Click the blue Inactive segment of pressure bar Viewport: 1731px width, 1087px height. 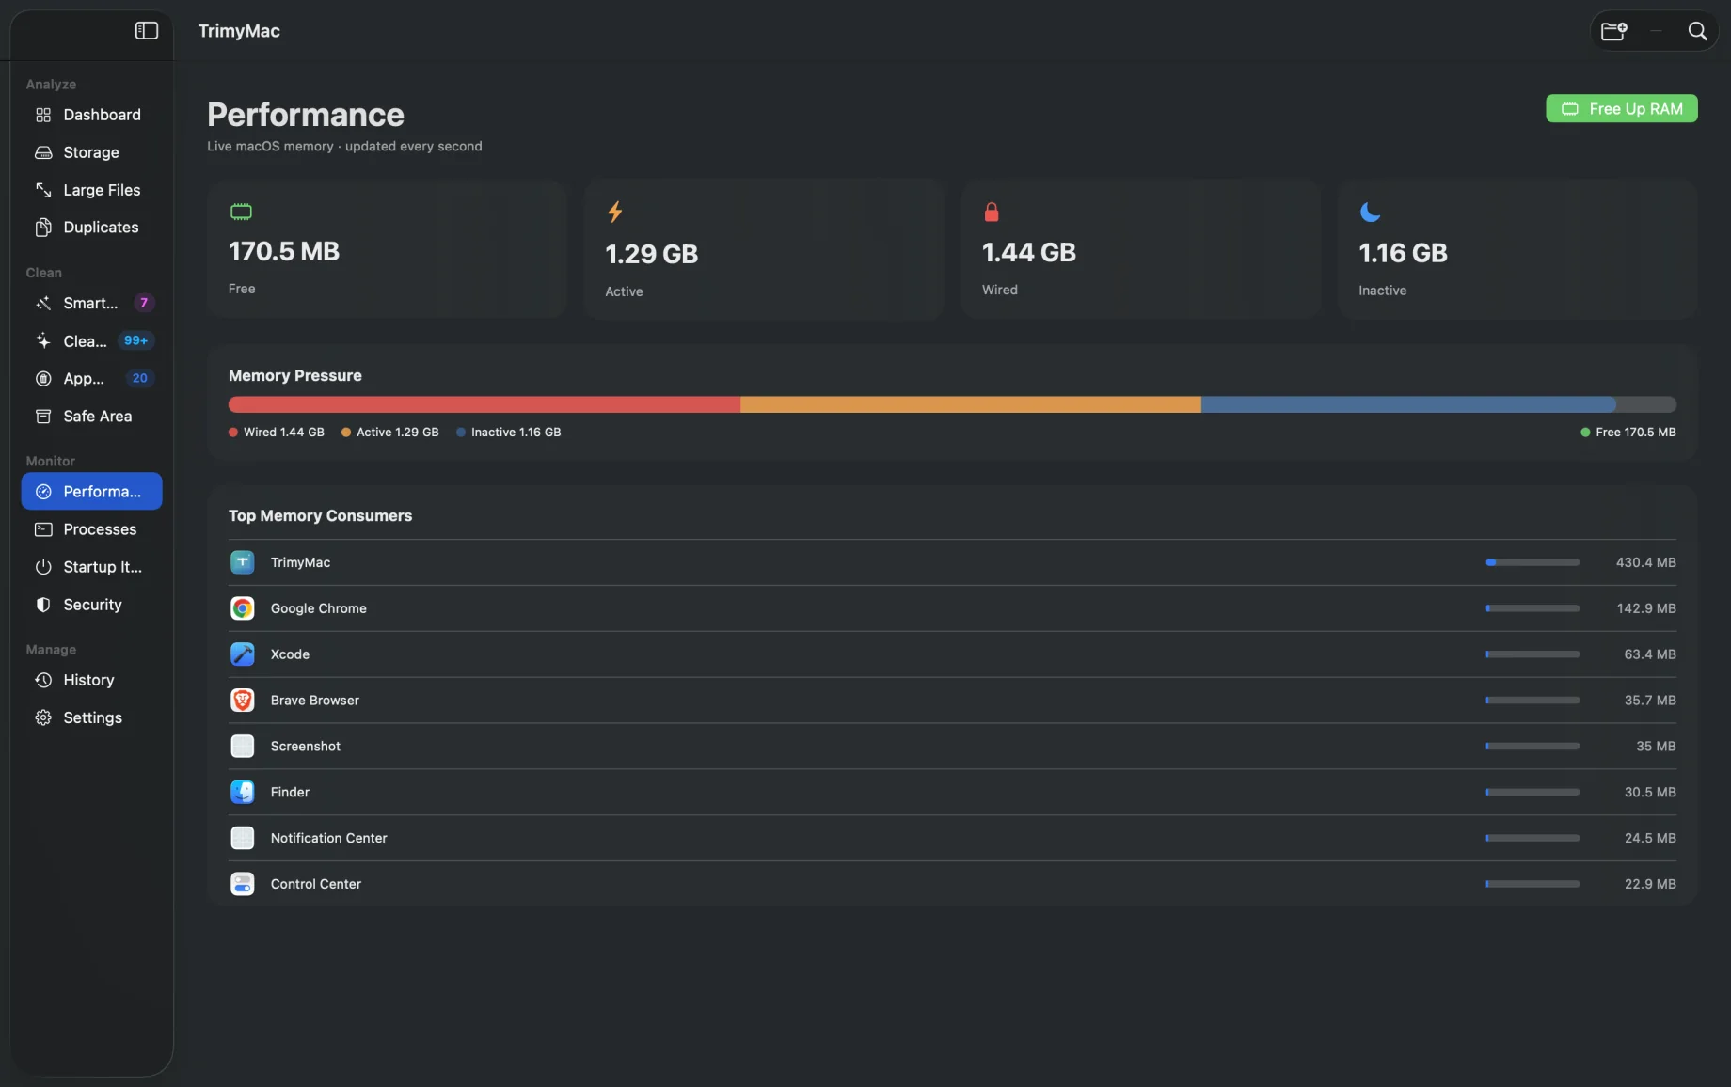click(1408, 404)
